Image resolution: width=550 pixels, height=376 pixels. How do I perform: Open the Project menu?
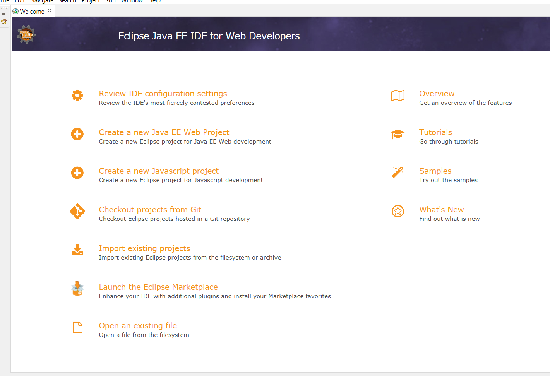(91, 1)
